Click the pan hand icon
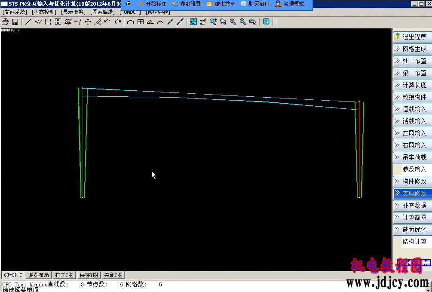Screen dimensions: 432x292 coord(203,22)
